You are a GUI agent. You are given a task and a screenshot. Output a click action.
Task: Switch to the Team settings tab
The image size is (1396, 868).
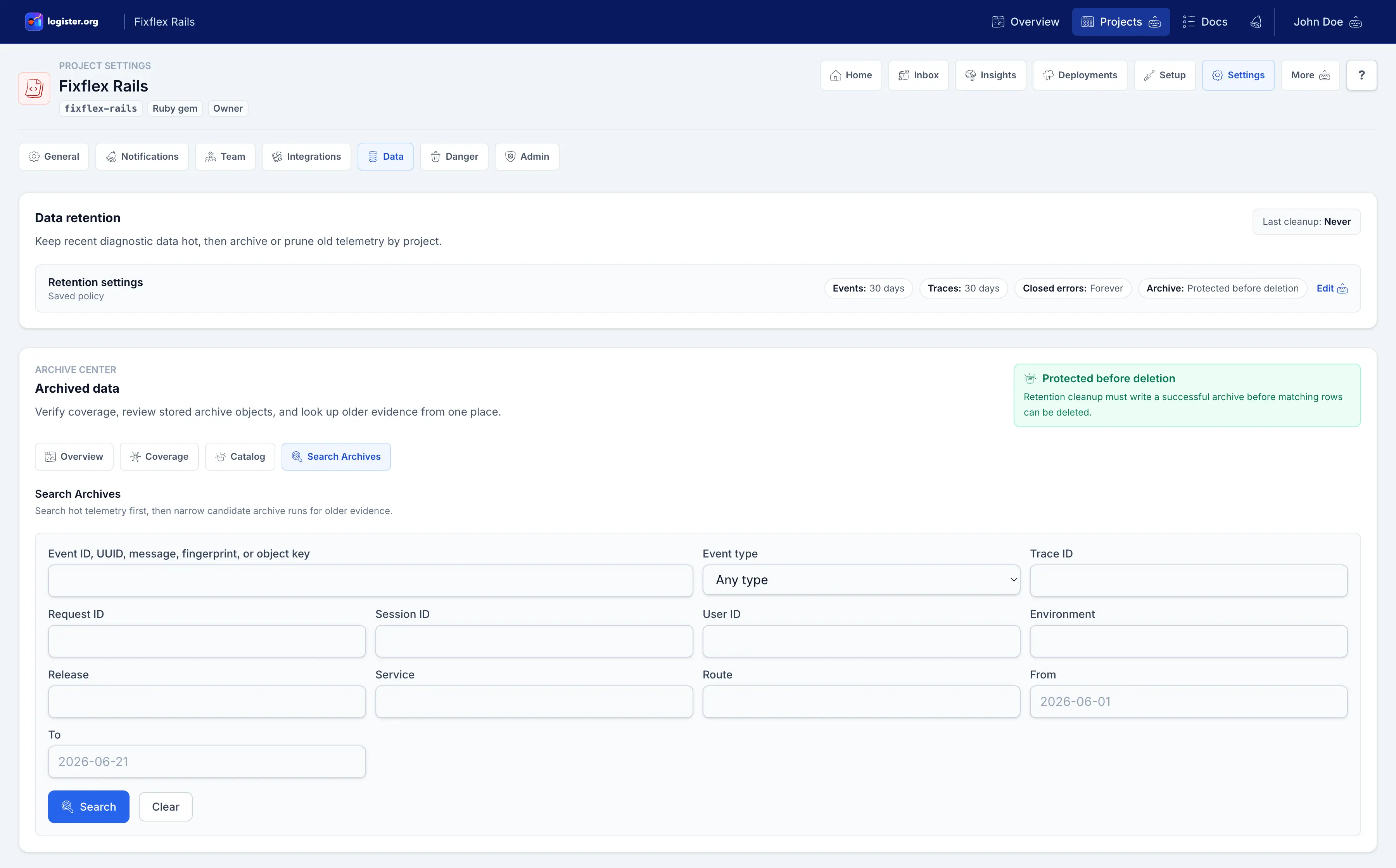(x=225, y=157)
